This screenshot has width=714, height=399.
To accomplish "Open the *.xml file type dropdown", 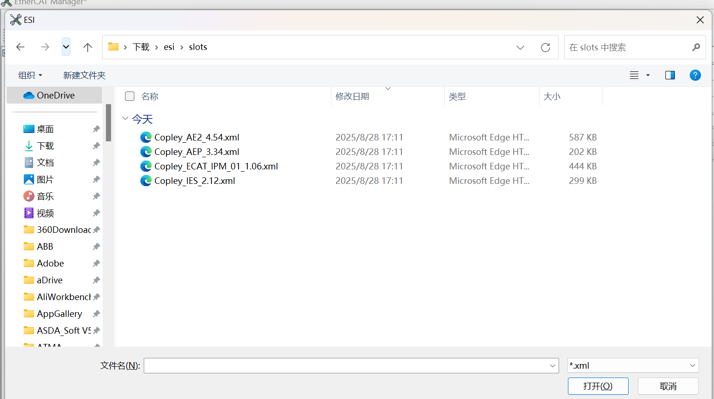I will [x=633, y=366].
